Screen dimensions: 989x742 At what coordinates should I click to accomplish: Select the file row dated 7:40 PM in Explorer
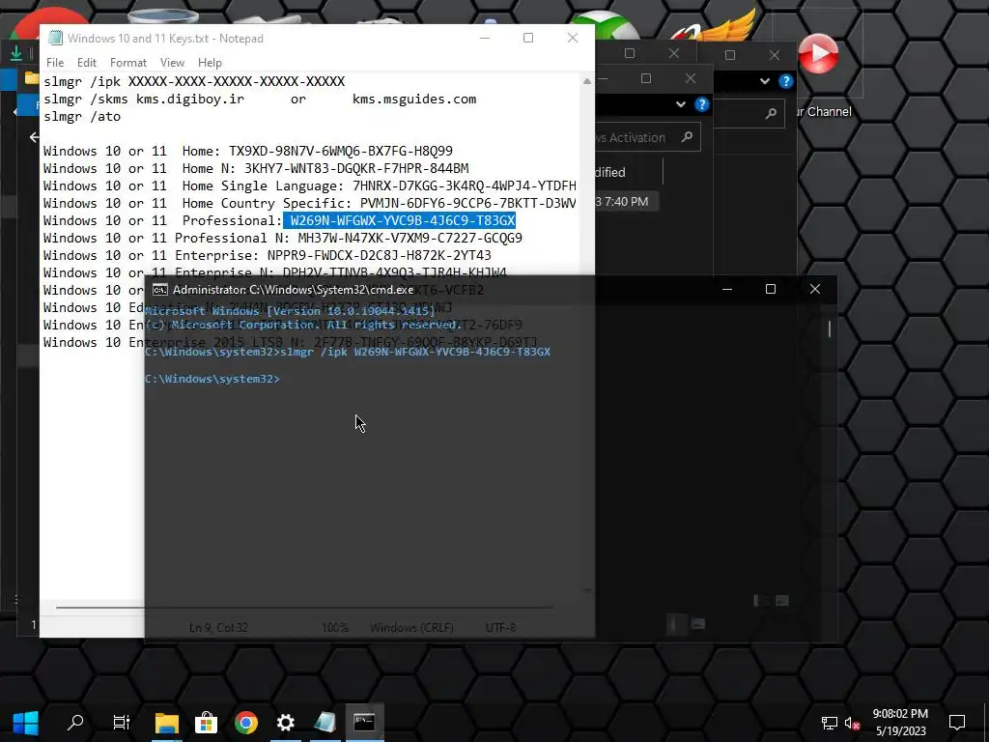(627, 202)
